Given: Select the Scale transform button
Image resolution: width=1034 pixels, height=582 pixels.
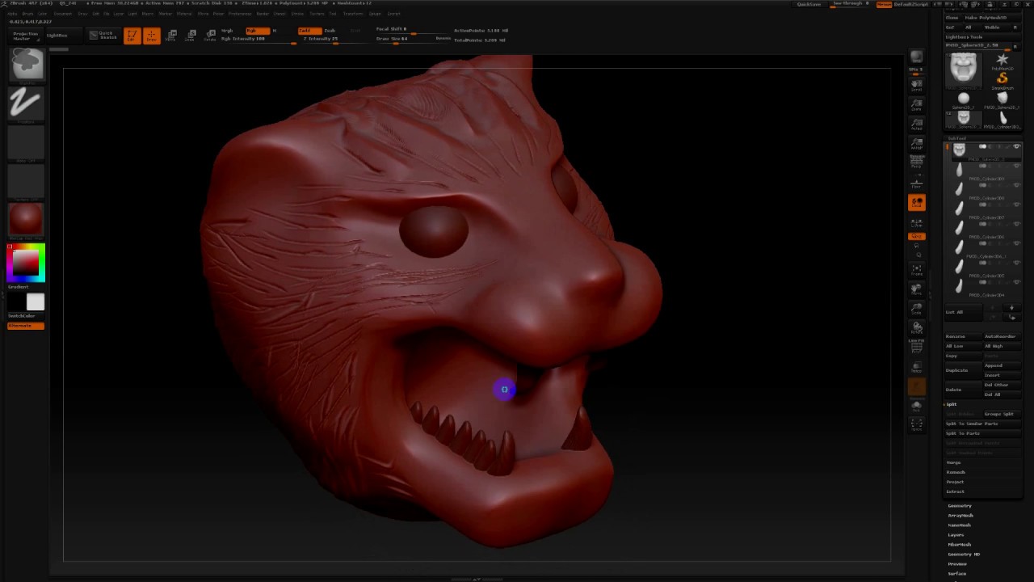Looking at the screenshot, I should [x=191, y=36].
